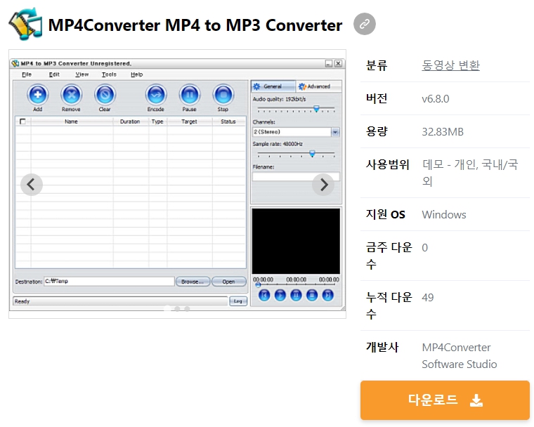
Task: Switch to the General tab
Action: (273, 86)
